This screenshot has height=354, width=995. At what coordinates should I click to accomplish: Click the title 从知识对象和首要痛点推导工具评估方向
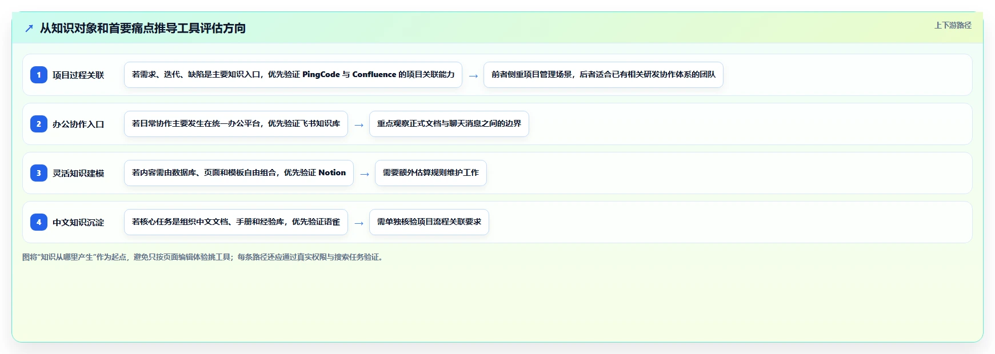point(143,28)
